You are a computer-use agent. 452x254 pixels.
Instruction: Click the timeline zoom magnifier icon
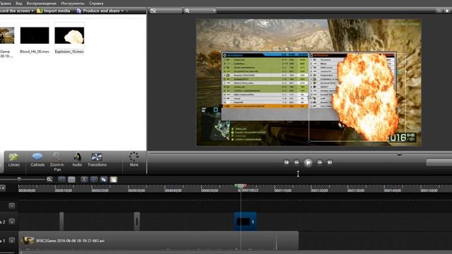tap(49, 179)
